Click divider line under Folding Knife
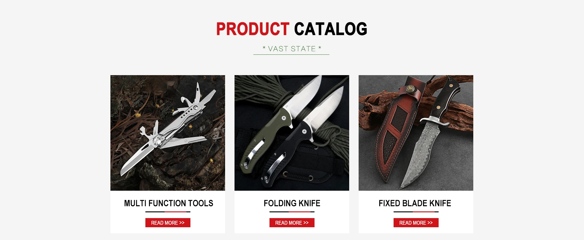The height and width of the screenshot is (240, 584). pyautogui.click(x=292, y=212)
